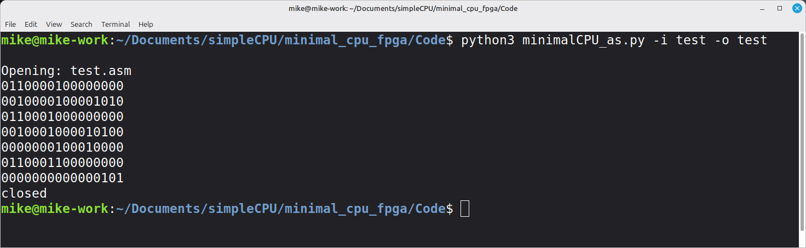Open the Search menu
The image size is (806, 248).
click(81, 24)
